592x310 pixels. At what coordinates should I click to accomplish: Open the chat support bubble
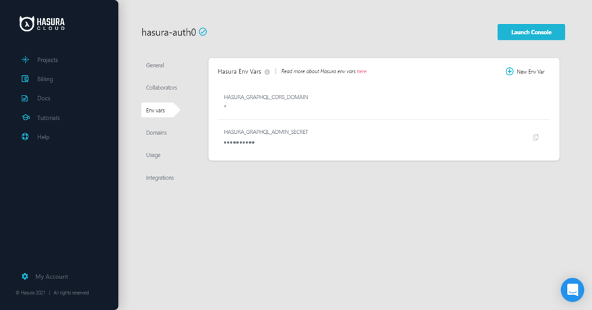(x=572, y=290)
